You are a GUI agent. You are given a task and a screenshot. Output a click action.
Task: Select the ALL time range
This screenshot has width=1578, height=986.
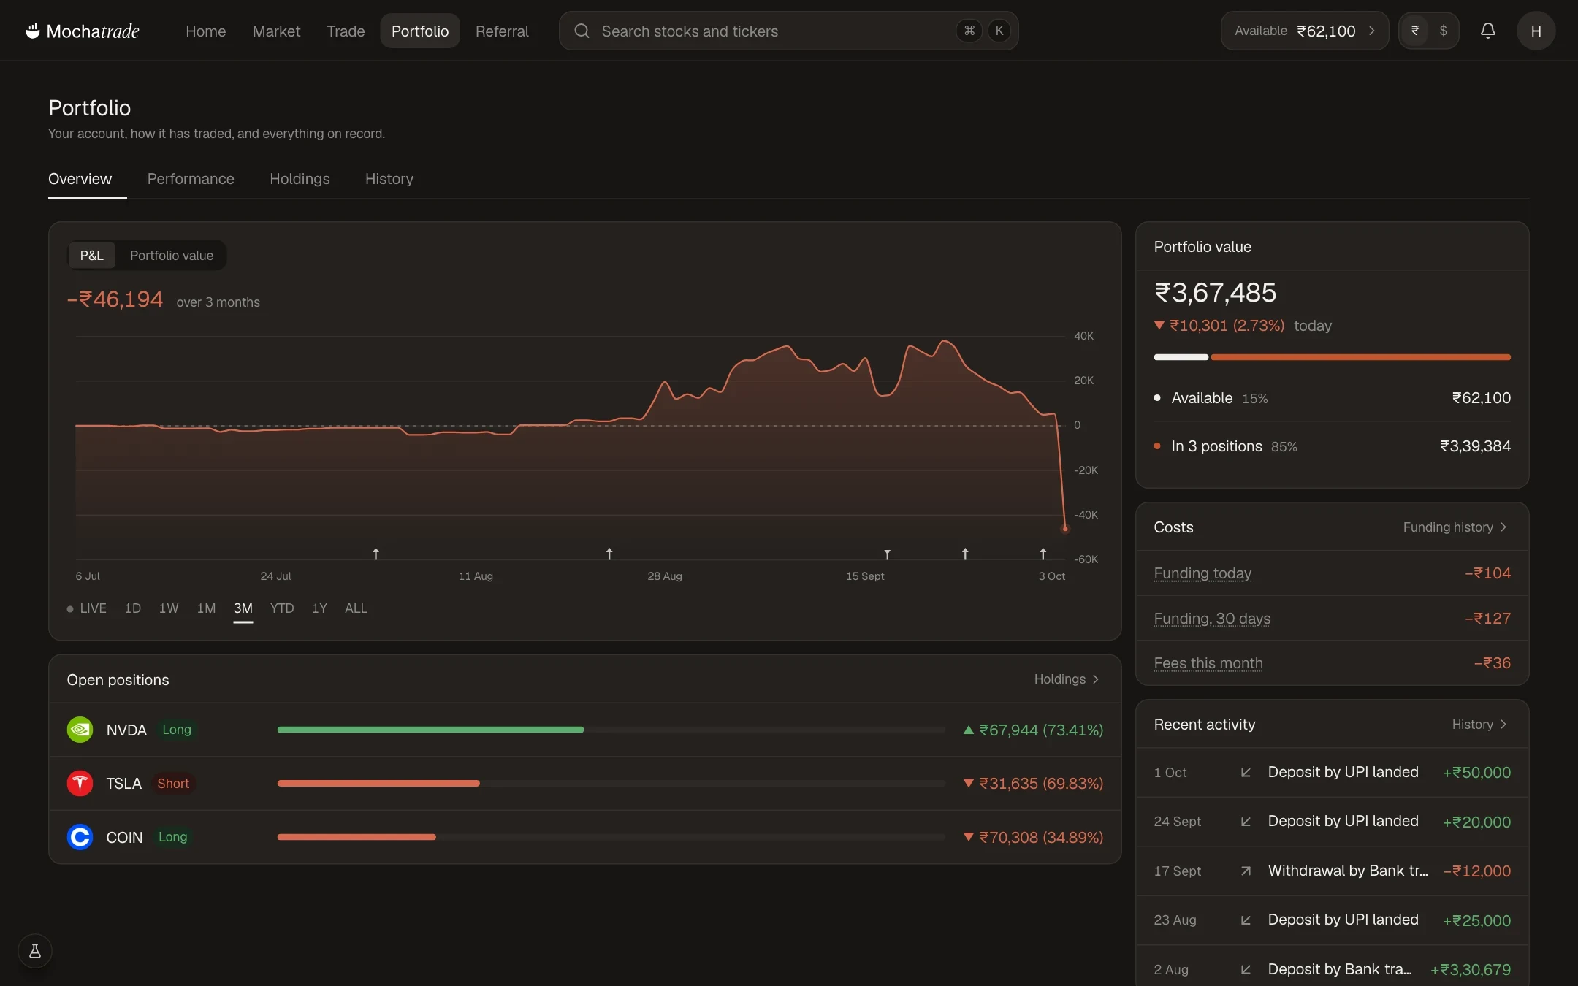coord(356,608)
